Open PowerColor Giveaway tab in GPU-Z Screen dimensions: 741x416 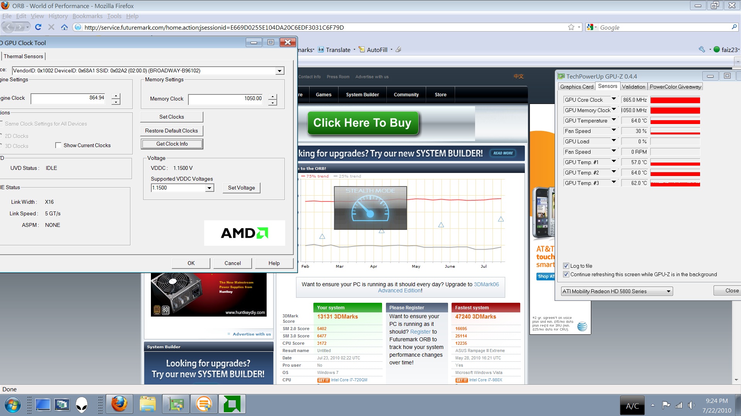coord(675,87)
